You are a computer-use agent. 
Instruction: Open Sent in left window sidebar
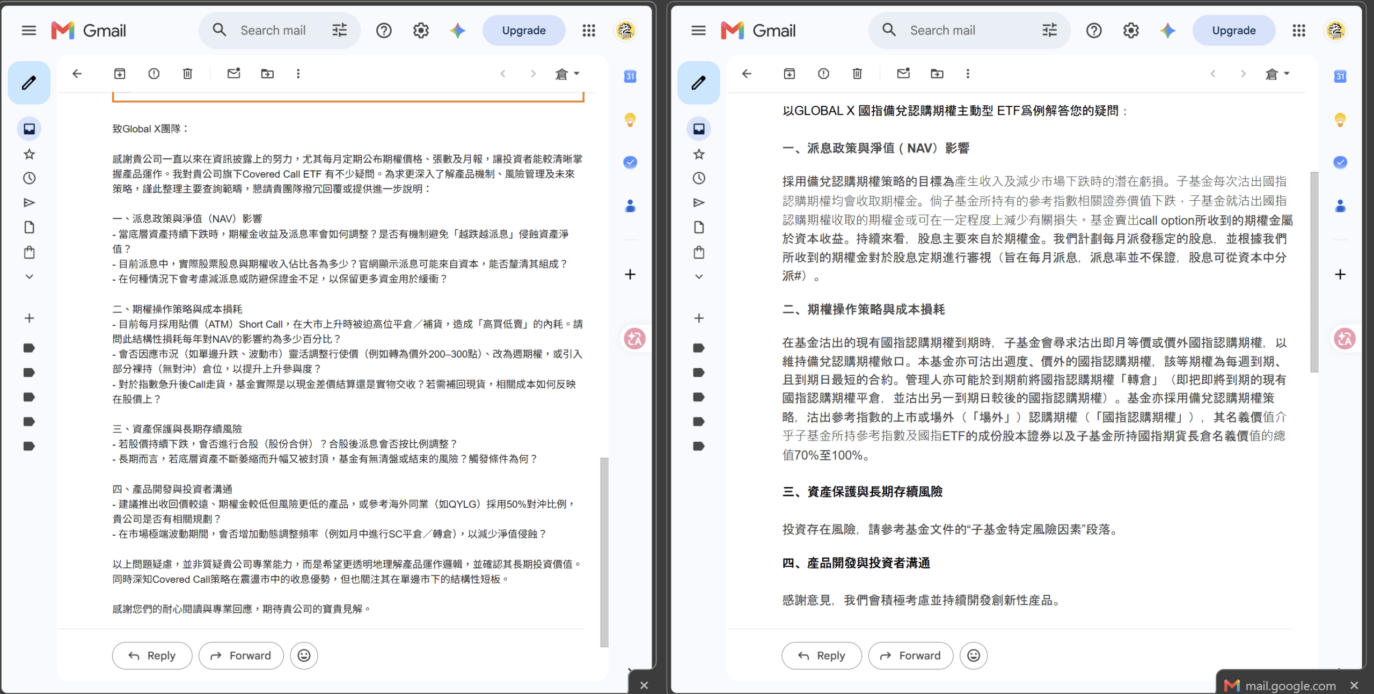point(29,202)
